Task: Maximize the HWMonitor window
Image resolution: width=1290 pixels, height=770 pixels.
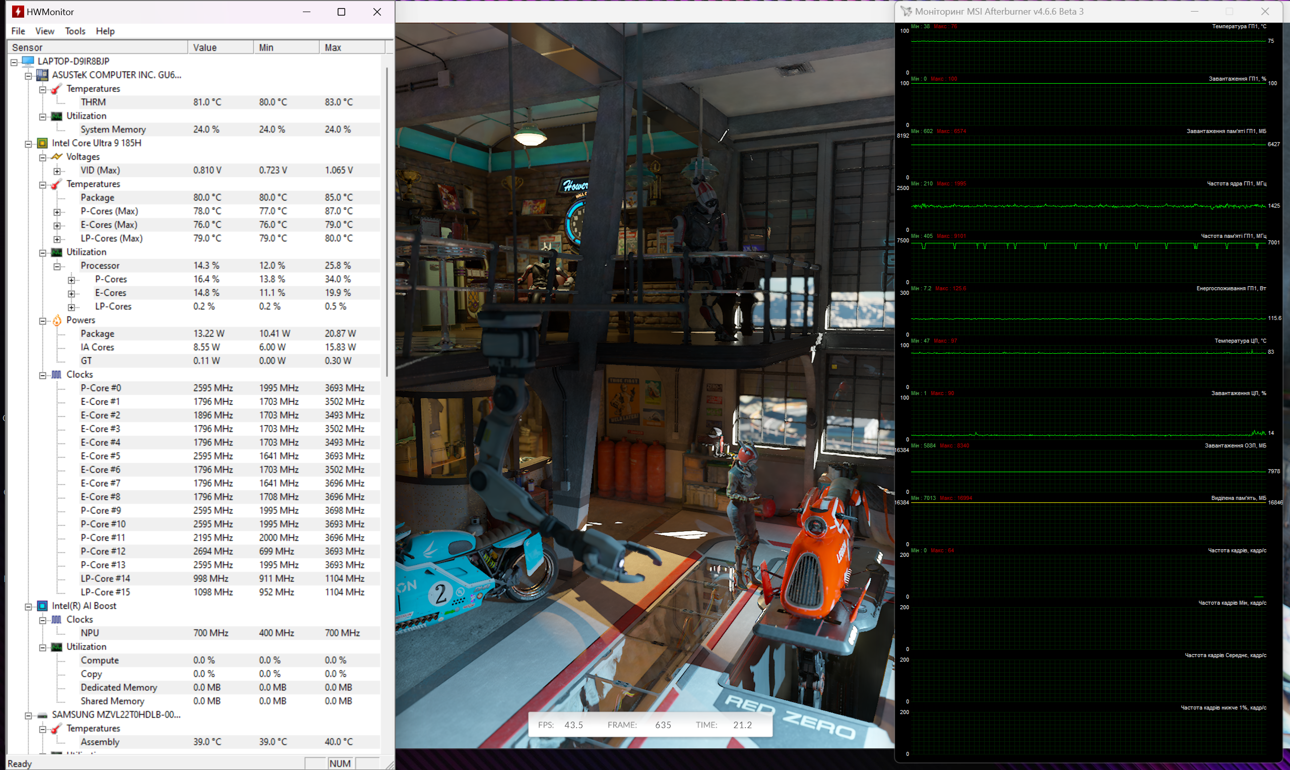Action: 341,12
